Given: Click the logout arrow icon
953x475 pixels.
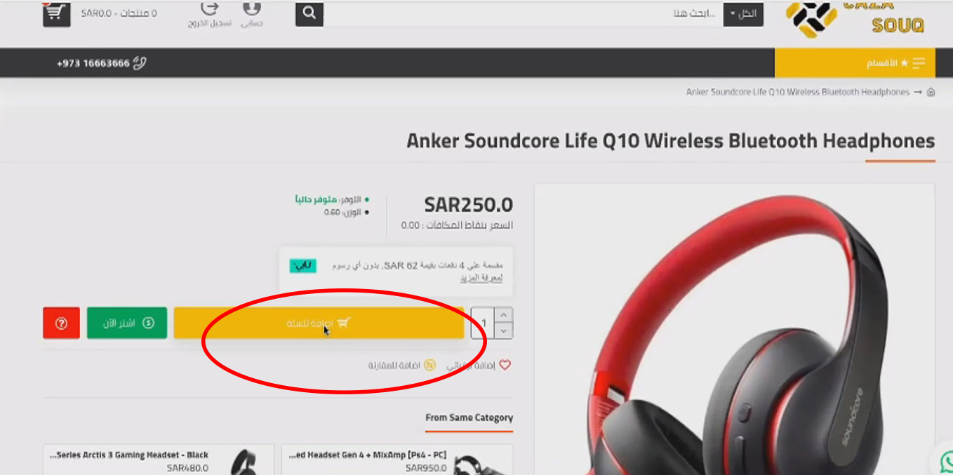Looking at the screenshot, I should (210, 8).
